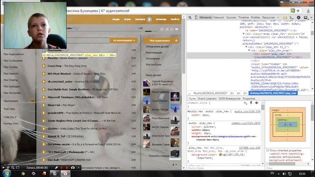This screenshot has width=315, height=177.
Task: Click the Windows Start button
Action: click(6, 173)
